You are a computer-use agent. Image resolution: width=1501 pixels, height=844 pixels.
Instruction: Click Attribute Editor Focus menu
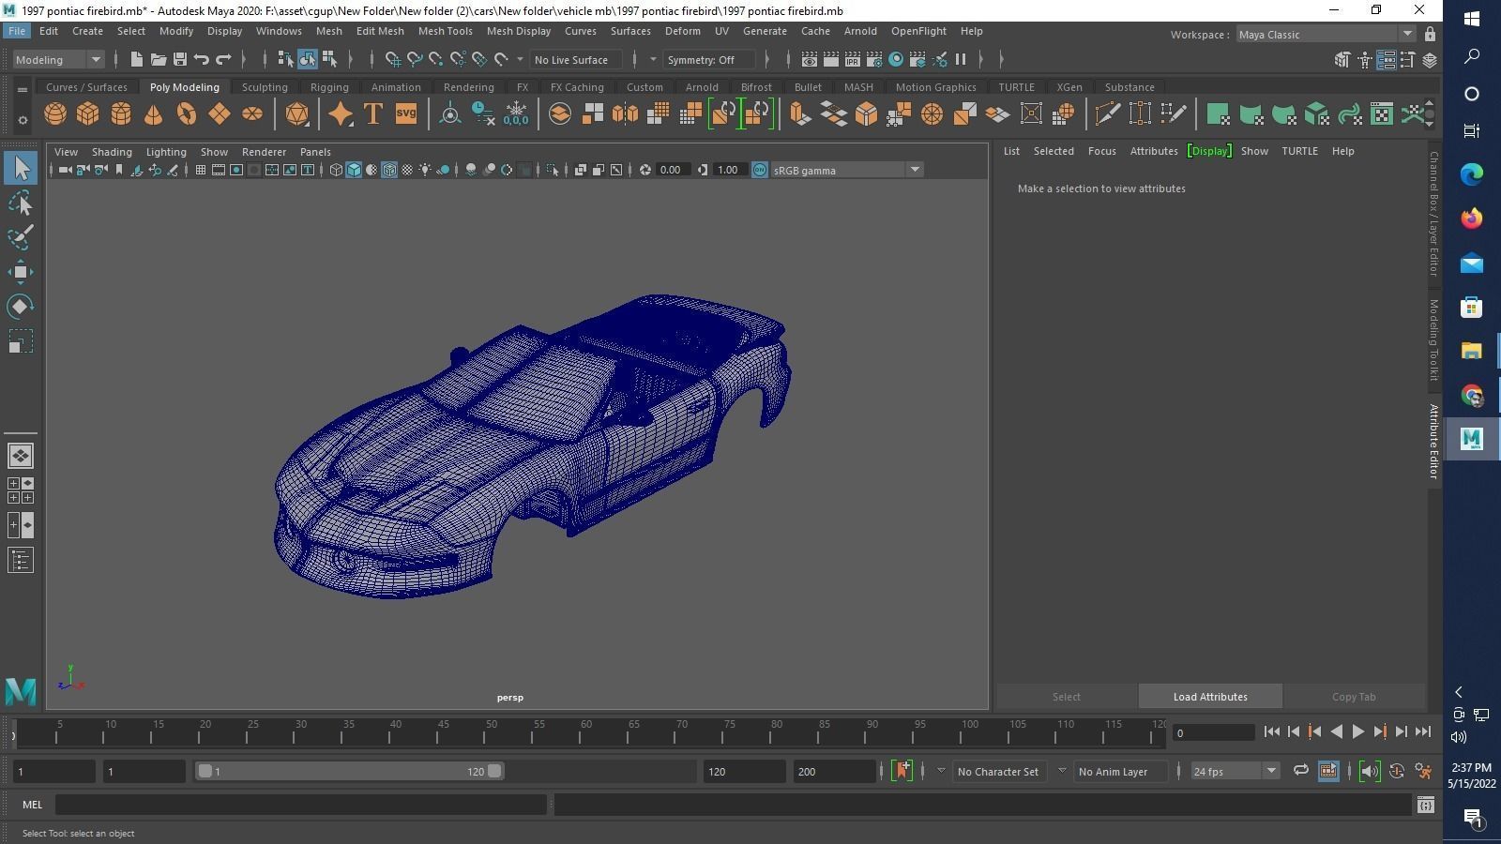tap(1101, 151)
